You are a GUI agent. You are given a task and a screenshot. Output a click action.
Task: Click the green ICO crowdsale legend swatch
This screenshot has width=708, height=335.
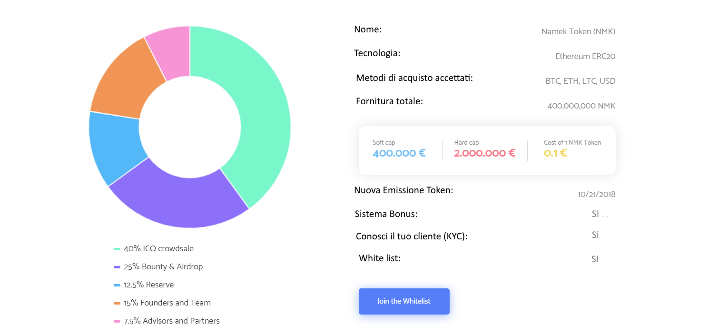tap(117, 249)
